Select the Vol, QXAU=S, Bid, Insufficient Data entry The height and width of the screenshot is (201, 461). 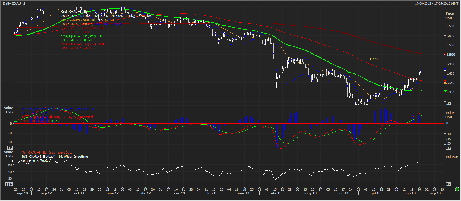coord(47,153)
